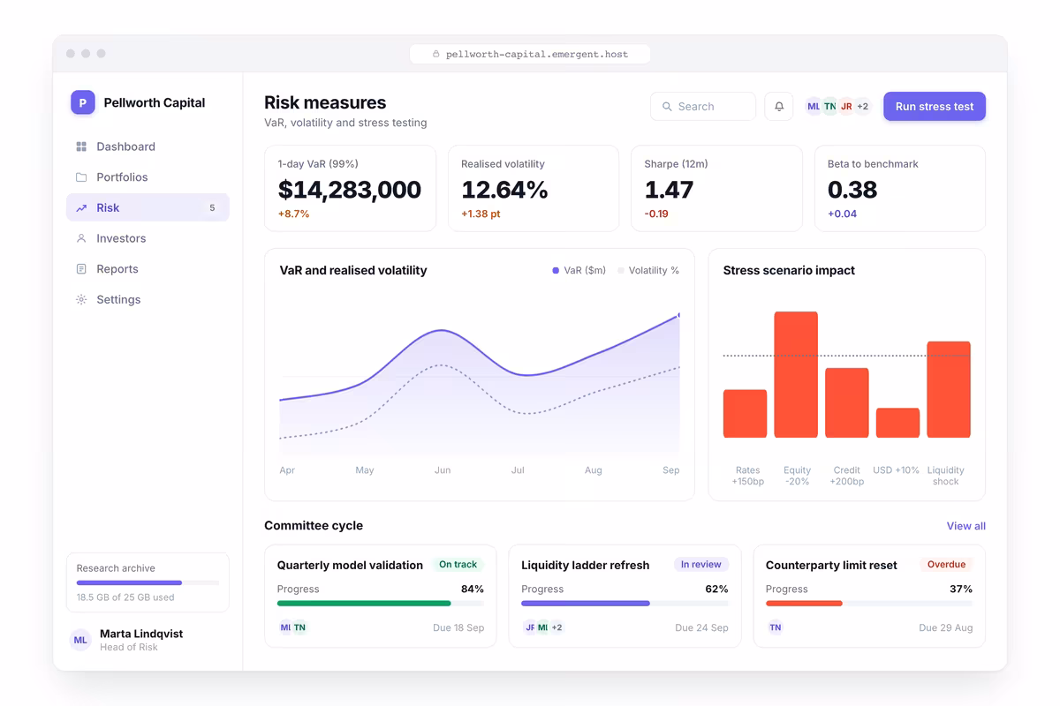The width and height of the screenshot is (1060, 706).
Task: Click the Equity -20% stress bar
Action: (796, 374)
